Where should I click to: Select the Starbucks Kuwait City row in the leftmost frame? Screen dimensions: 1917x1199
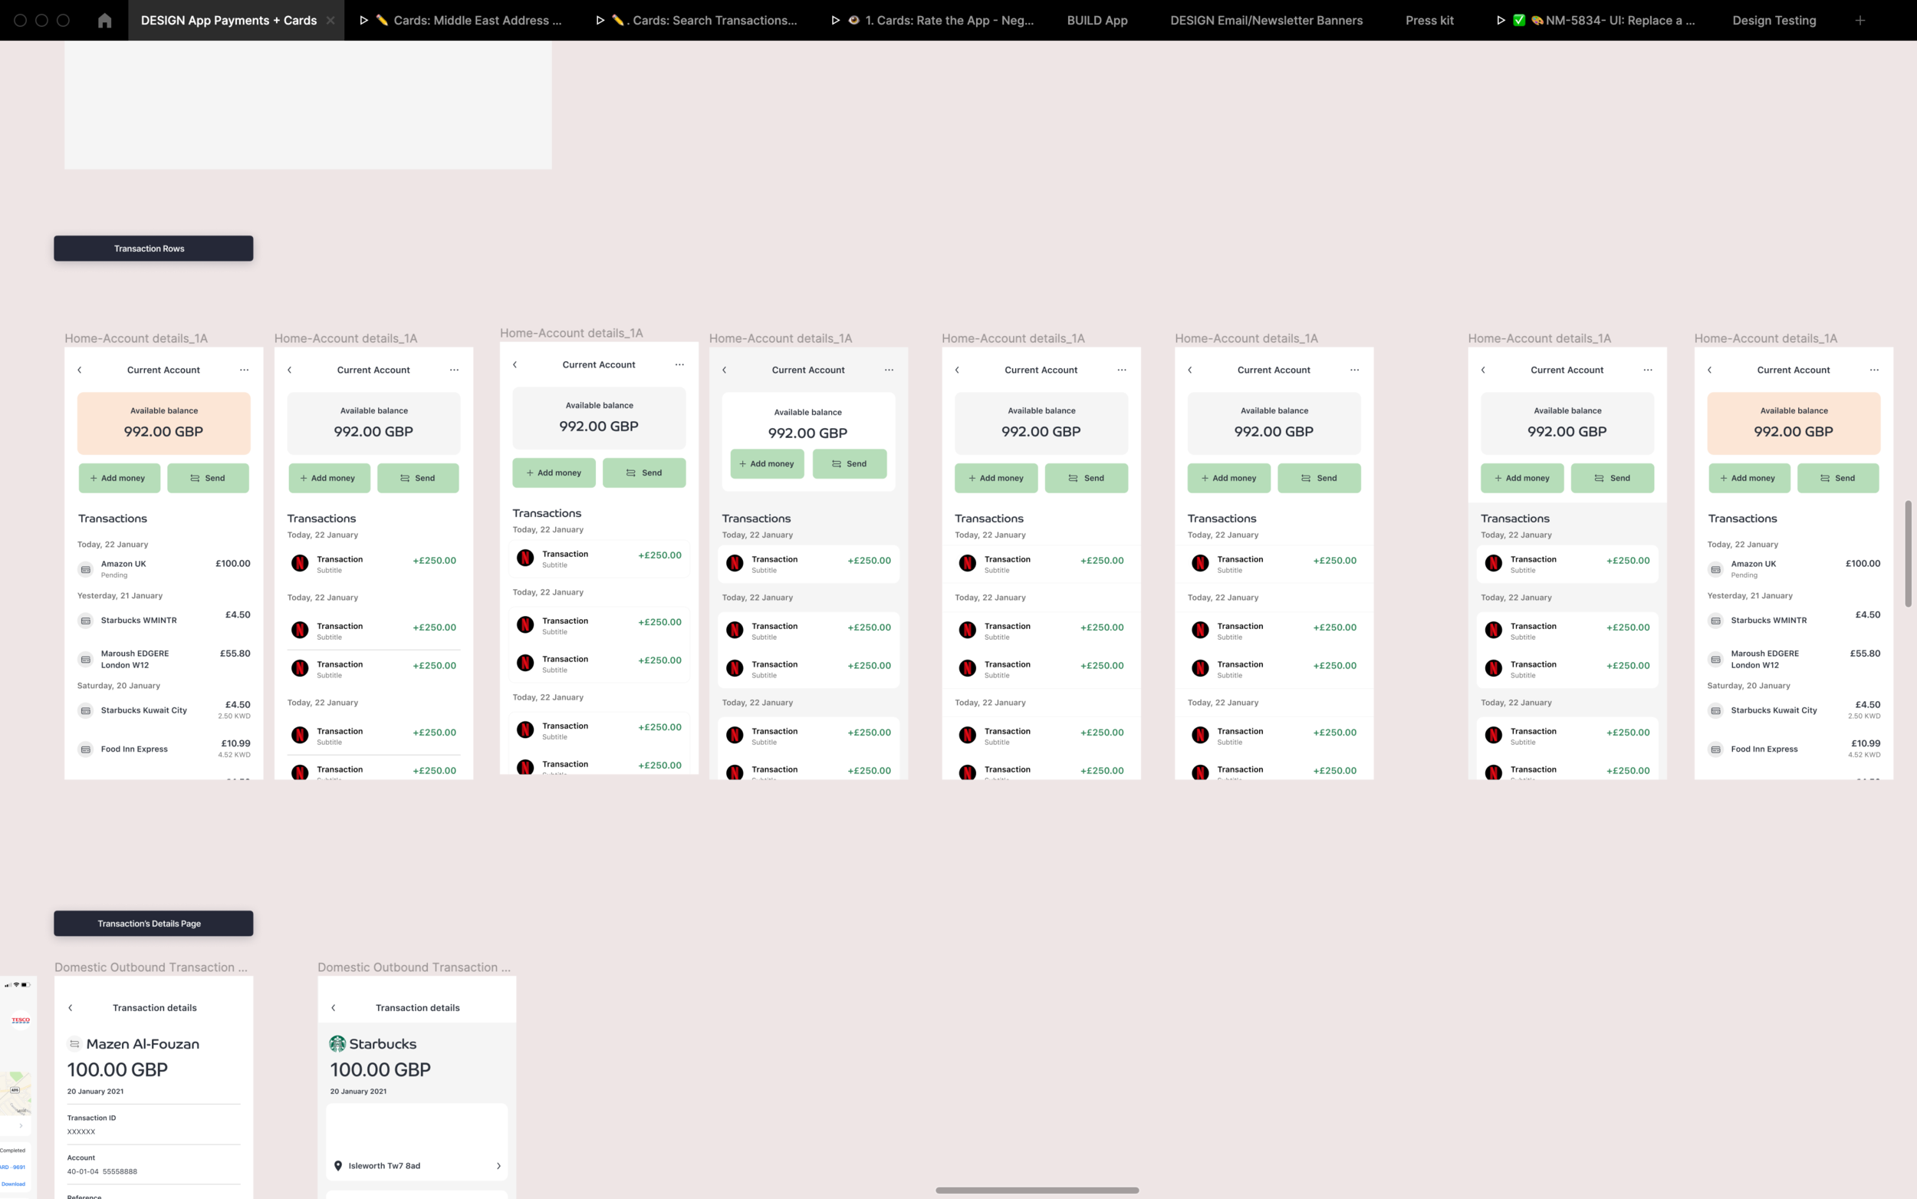[164, 710]
